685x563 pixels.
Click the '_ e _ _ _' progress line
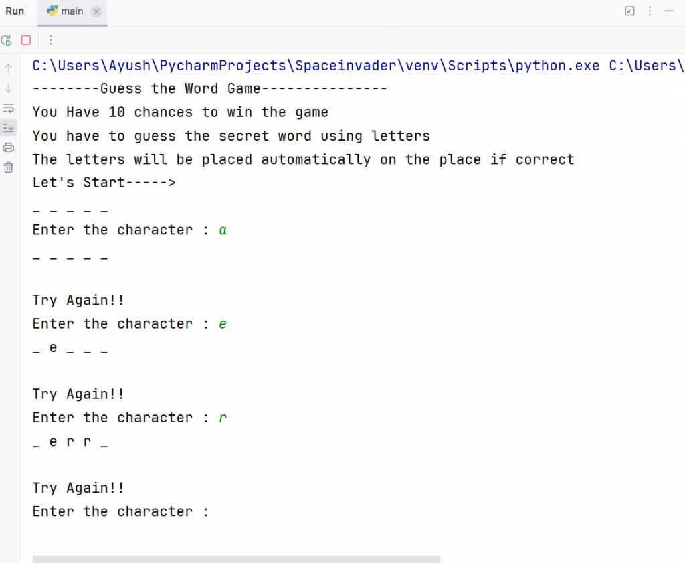[x=70, y=347]
